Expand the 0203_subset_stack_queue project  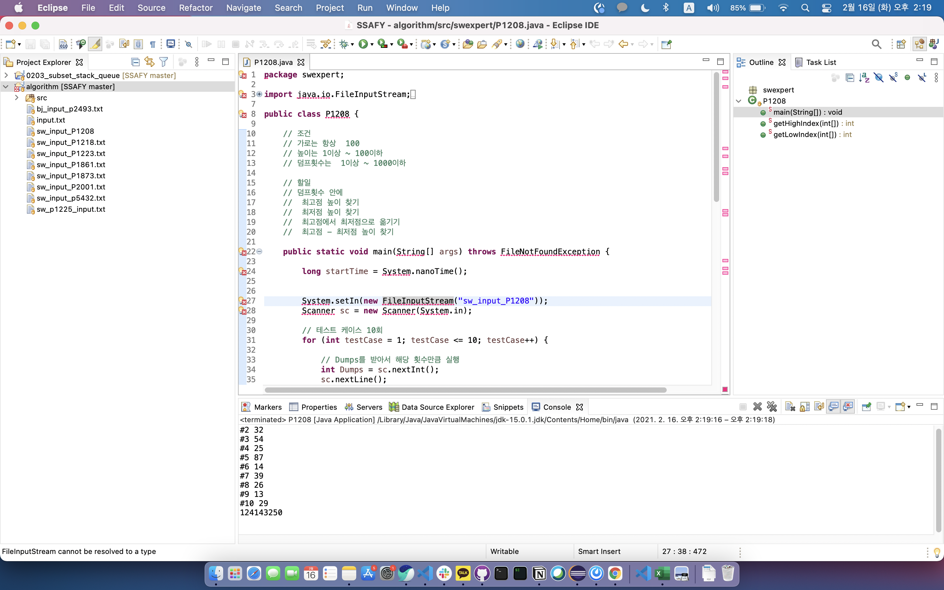6,75
